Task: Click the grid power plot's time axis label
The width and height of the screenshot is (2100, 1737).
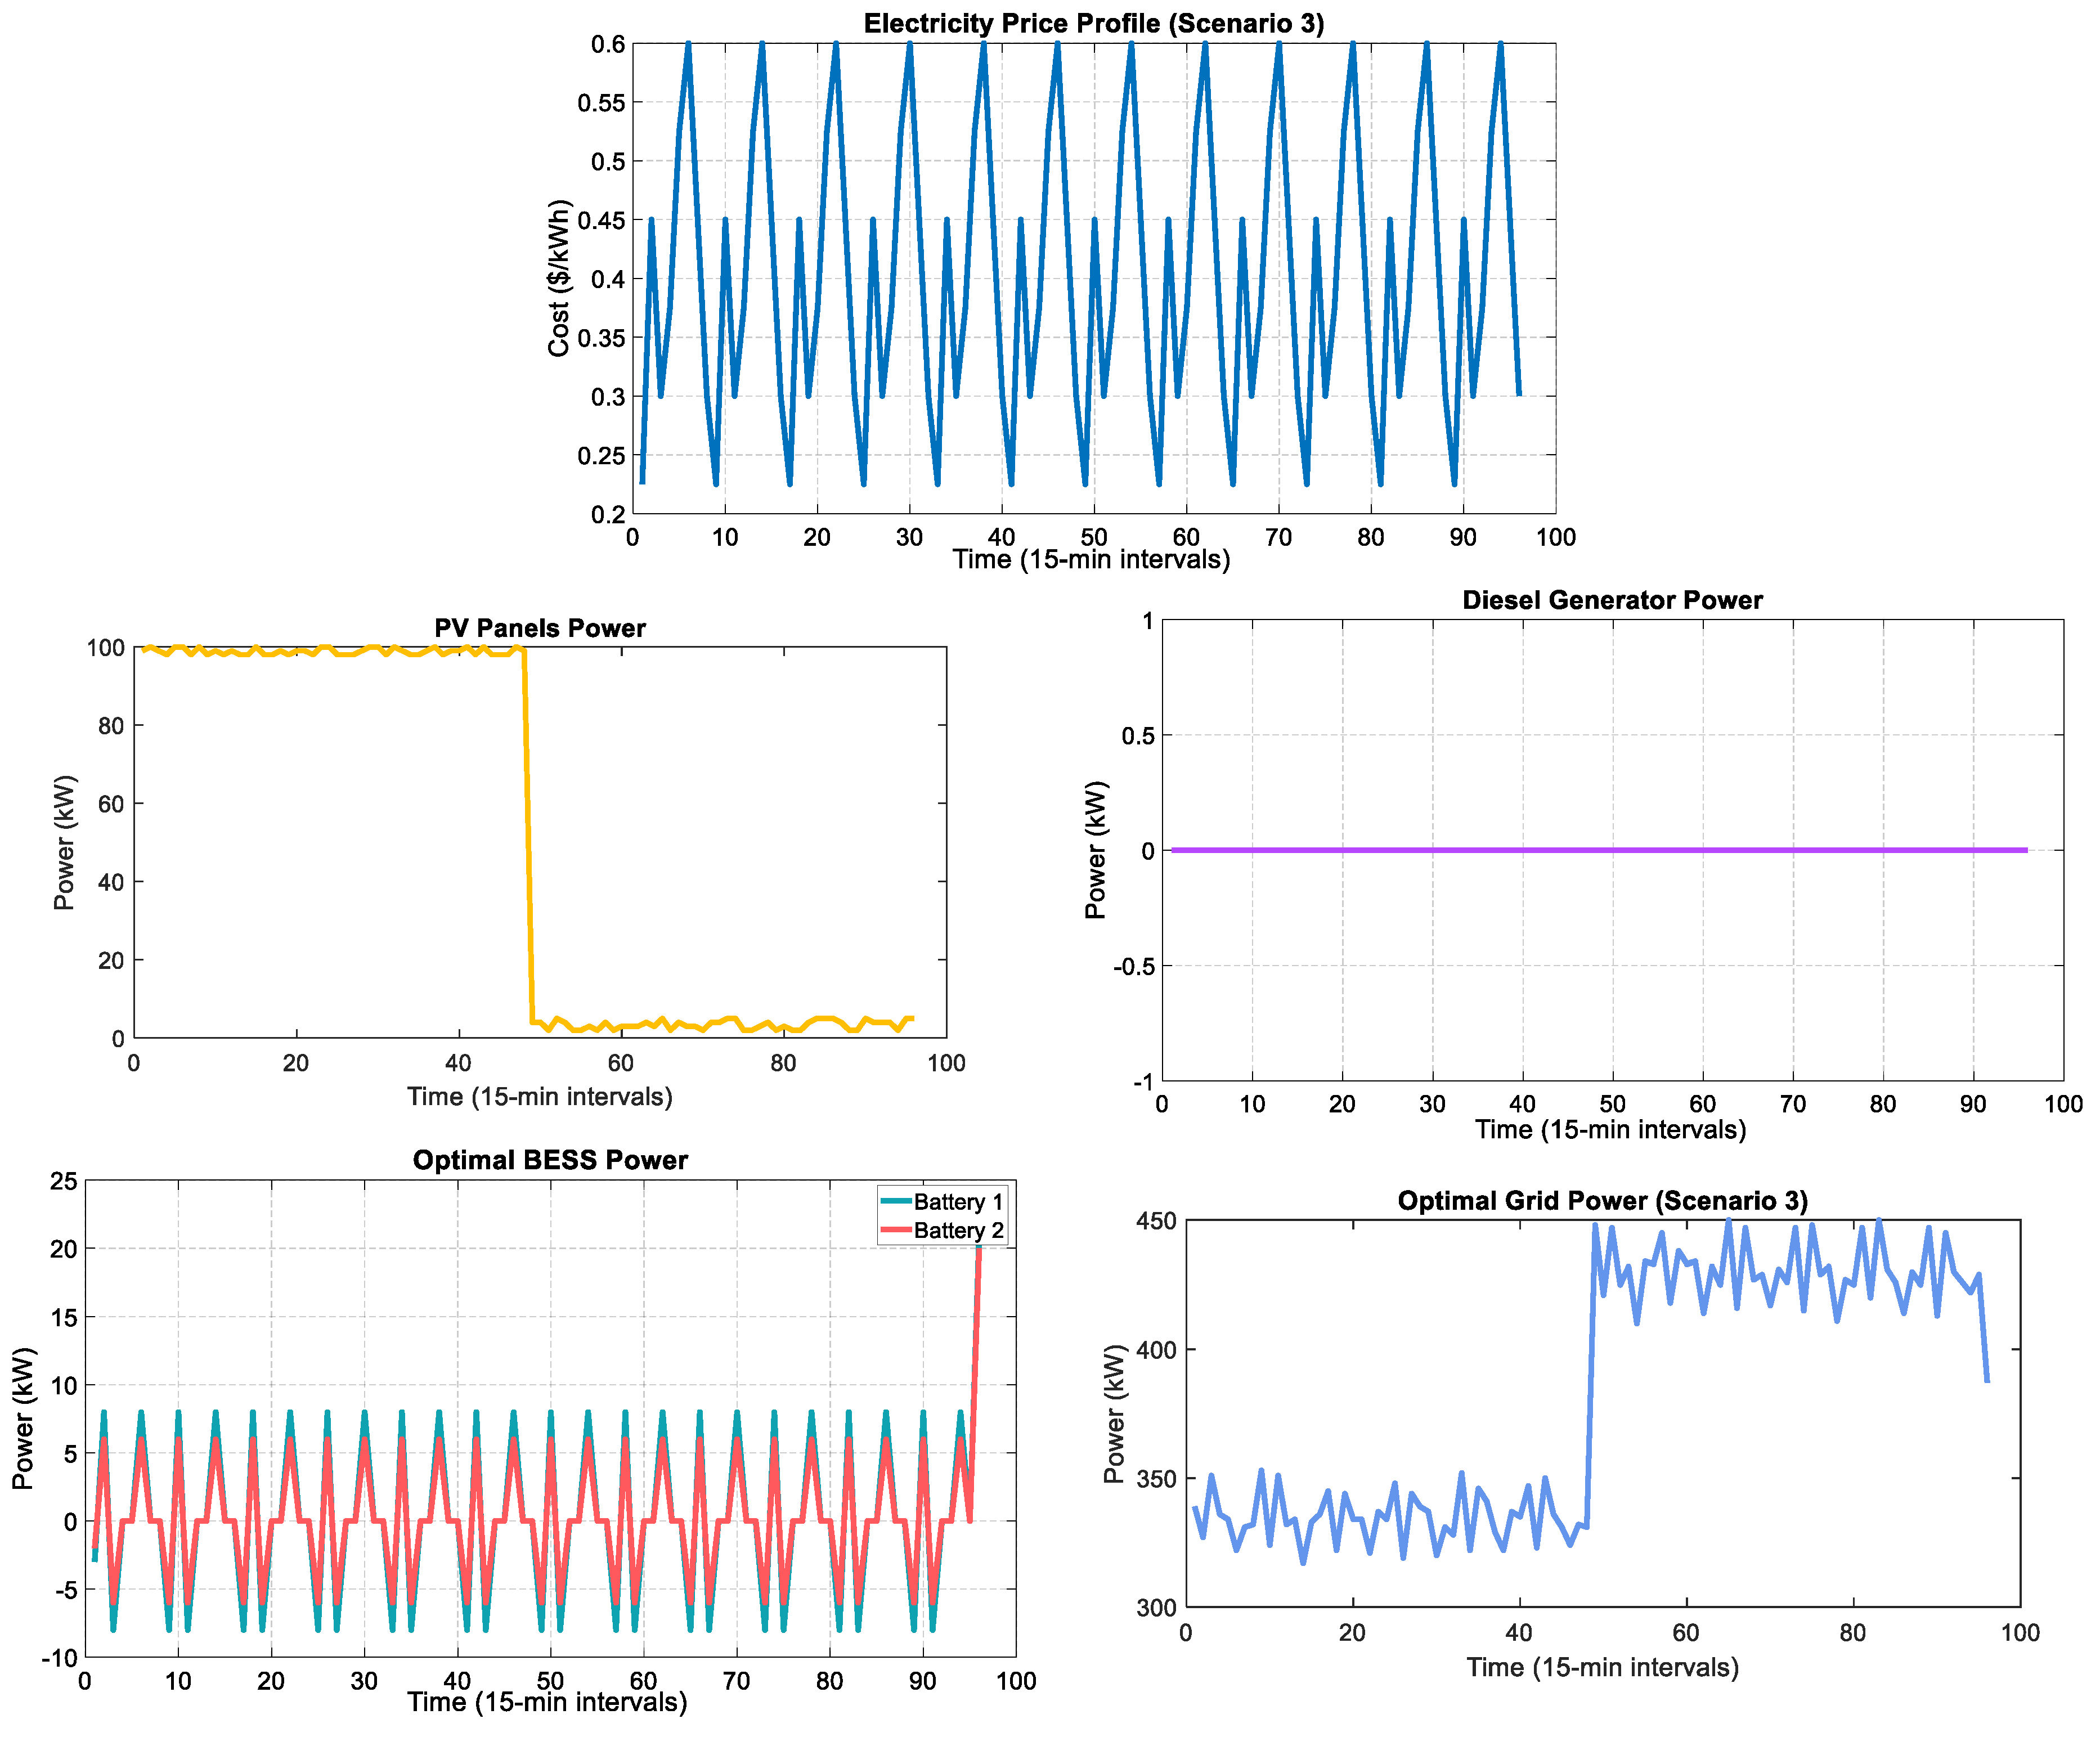Action: [1602, 1667]
